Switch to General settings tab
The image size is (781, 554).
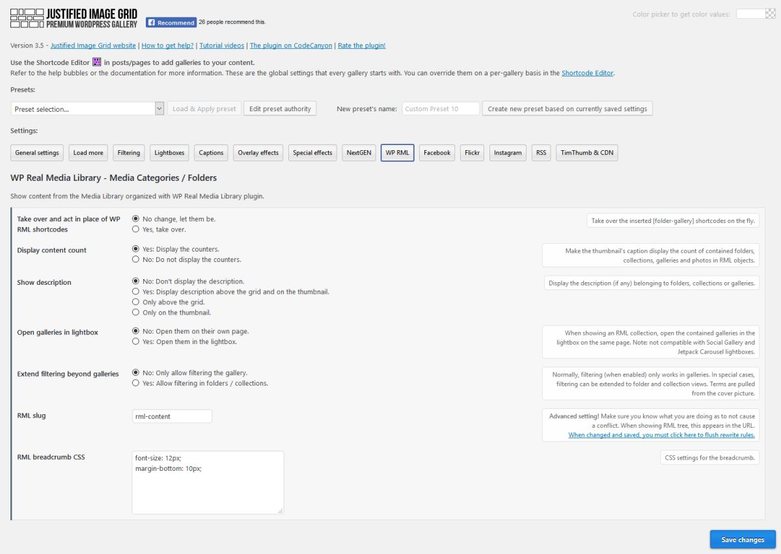37,153
